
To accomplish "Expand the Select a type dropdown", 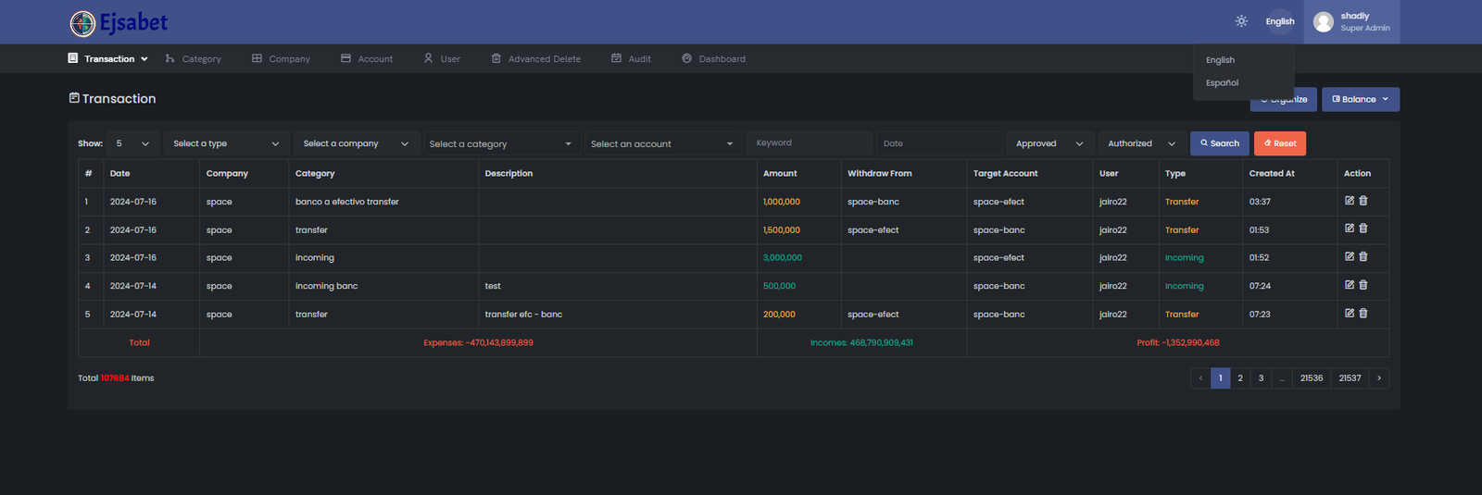I will (225, 143).
